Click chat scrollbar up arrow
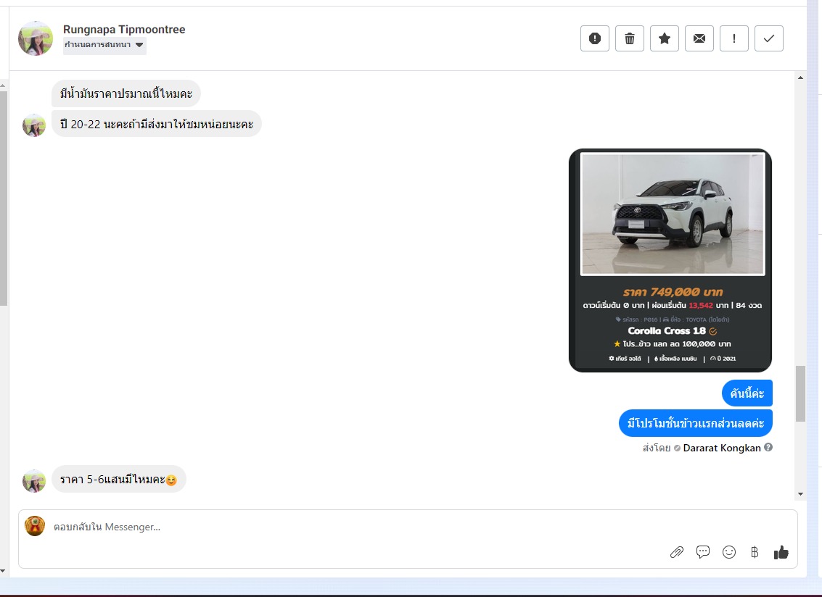Image resolution: width=822 pixels, height=597 pixels. (800, 78)
